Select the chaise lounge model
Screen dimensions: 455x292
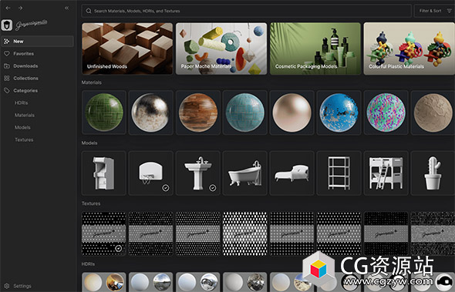click(292, 173)
